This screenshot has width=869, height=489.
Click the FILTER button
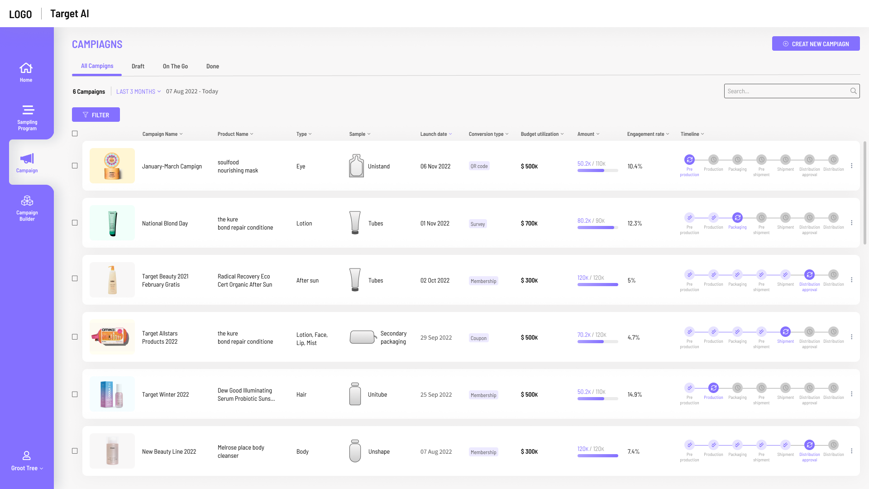point(96,115)
